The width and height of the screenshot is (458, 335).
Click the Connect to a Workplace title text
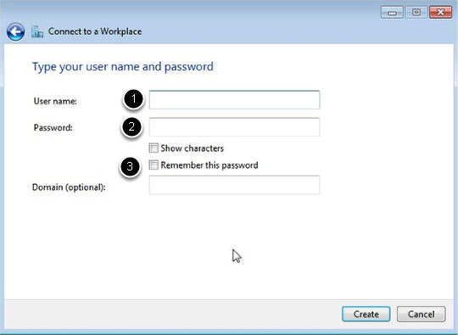tap(95, 31)
